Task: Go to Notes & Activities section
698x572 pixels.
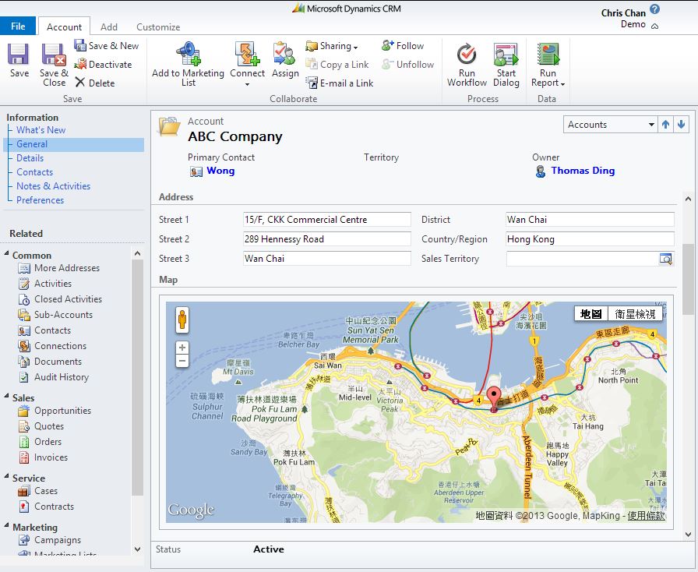Action: click(54, 185)
